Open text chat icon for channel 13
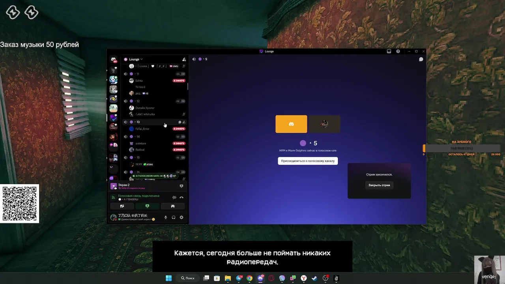 coord(180,122)
